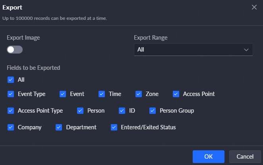Click the Entered/Exited Status label text
Image resolution: width=263 pixels, height=165 pixels.
coord(148,127)
